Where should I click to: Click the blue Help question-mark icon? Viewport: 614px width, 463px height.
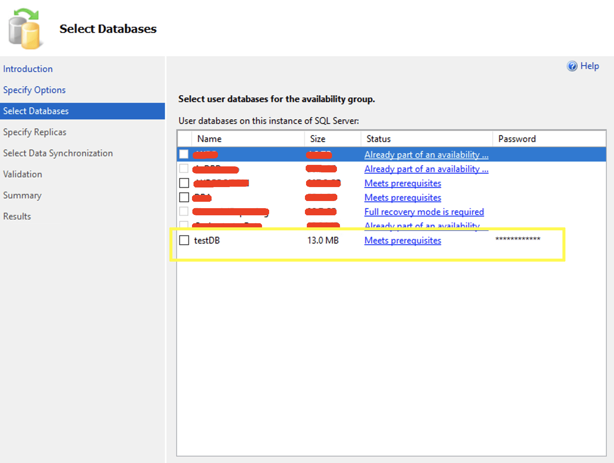[x=572, y=66]
